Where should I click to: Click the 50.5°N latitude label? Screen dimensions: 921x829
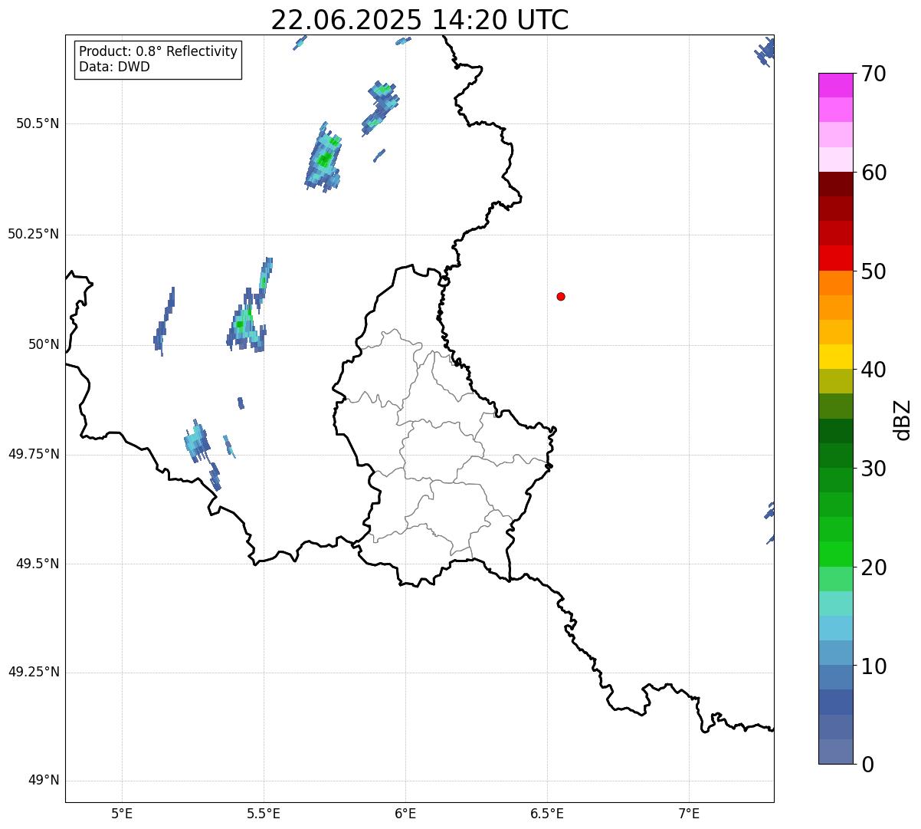37,123
